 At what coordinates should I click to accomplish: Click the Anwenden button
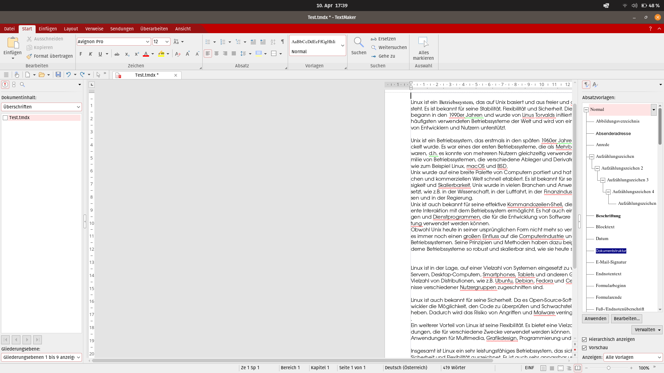[595, 319]
